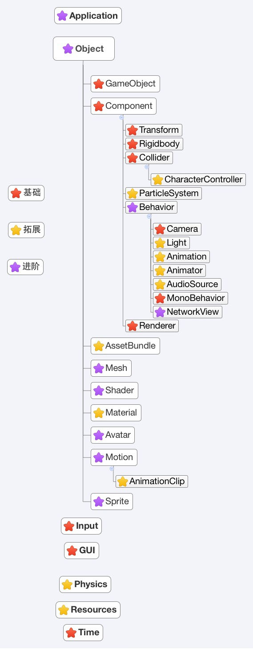Screen dimensions: 253x650
Task: Select the 进阶 legend topic
Action: click(25, 267)
